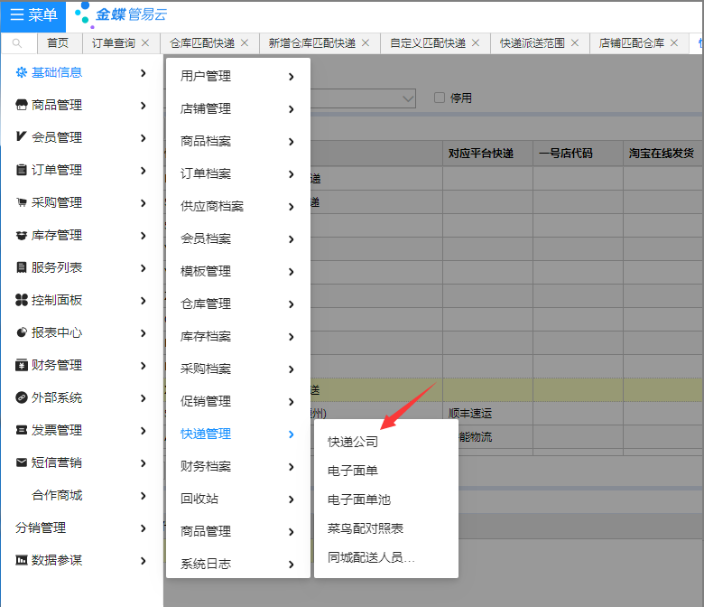The width and height of the screenshot is (704, 607).
Task: Select 电子面单池 menu entry
Action: [x=358, y=500]
